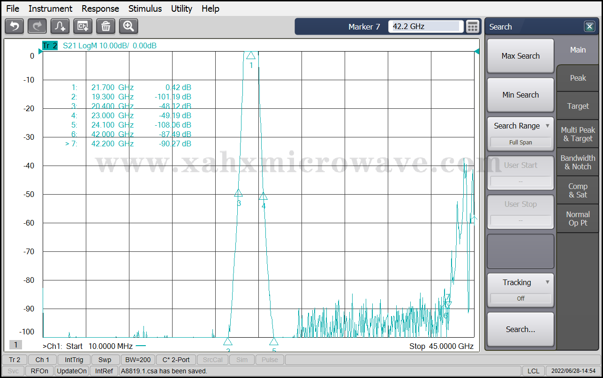
Task: Close the Search panel
Action: (589, 27)
